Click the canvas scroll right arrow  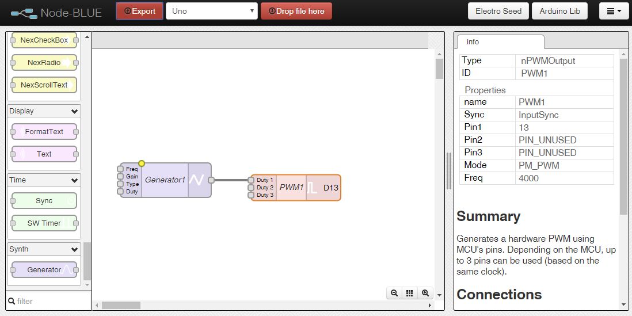tap(430, 306)
